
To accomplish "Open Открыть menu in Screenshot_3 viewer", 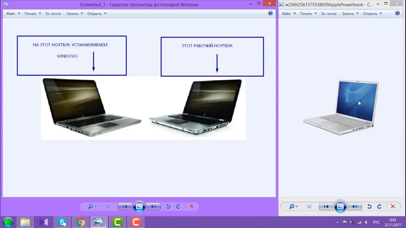I will click(x=96, y=14).
